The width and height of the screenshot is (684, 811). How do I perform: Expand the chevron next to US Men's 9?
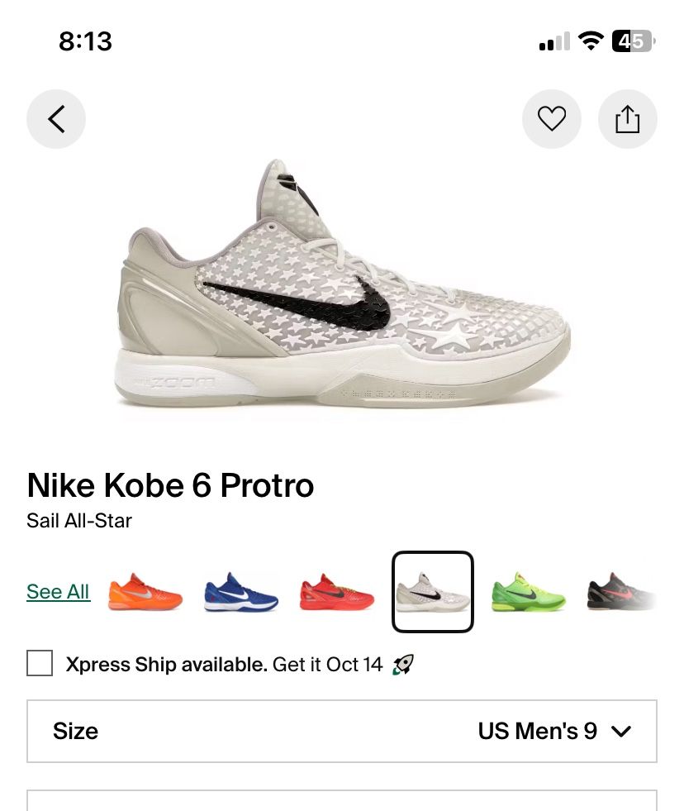(621, 731)
